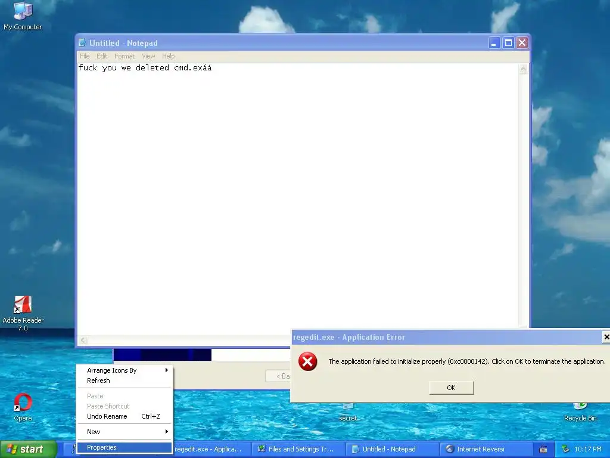Switch to Files and Settings Transfer taskbar button
610x458 pixels.
coord(298,449)
